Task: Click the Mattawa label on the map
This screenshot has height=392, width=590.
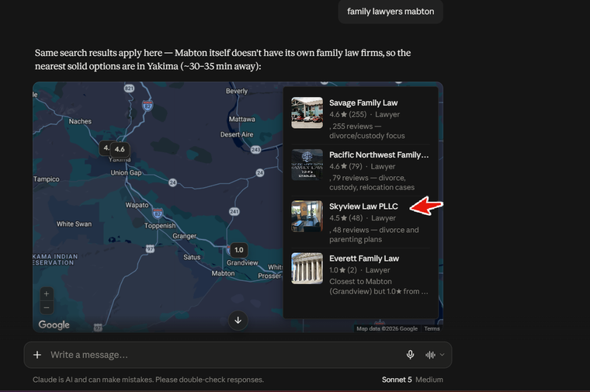Action: 242,120
